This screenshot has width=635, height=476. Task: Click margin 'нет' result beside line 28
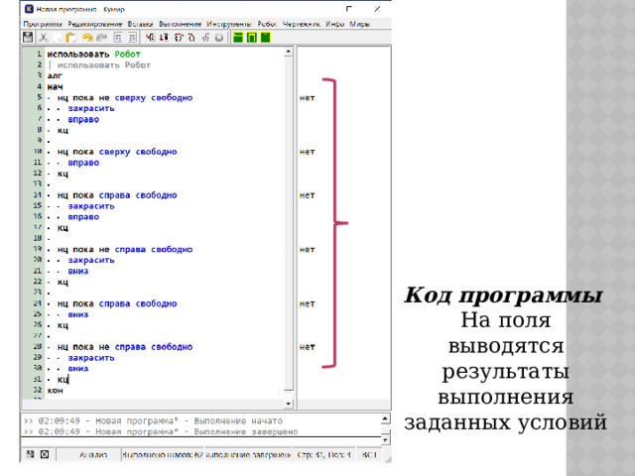(x=307, y=347)
